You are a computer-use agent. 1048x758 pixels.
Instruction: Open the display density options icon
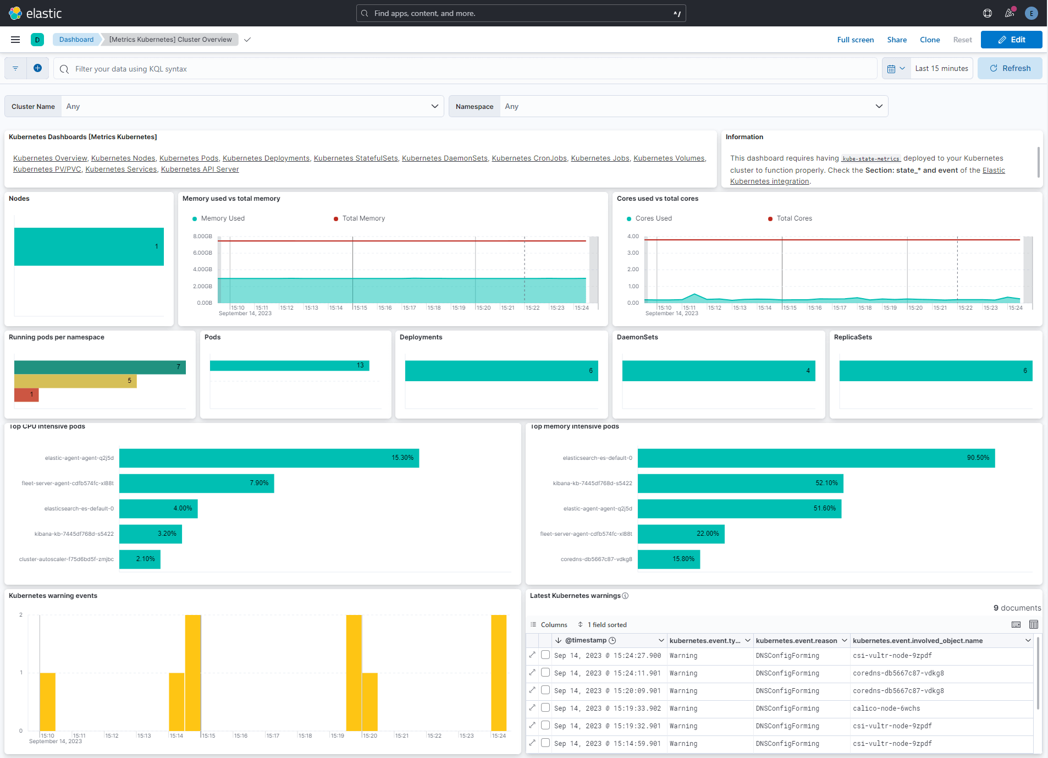[x=1016, y=624]
